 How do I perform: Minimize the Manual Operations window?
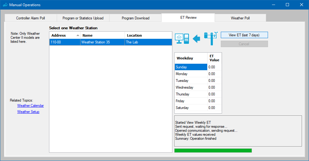[274, 5]
